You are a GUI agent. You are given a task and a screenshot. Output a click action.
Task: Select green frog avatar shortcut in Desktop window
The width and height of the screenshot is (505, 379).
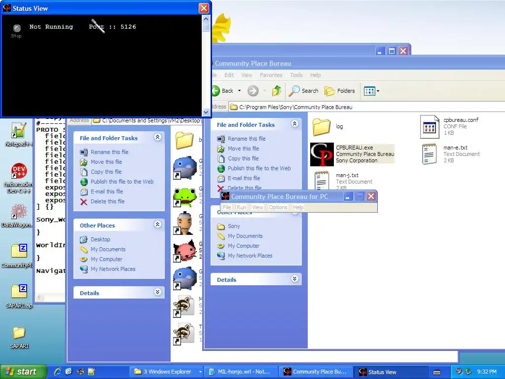pyautogui.click(x=184, y=197)
